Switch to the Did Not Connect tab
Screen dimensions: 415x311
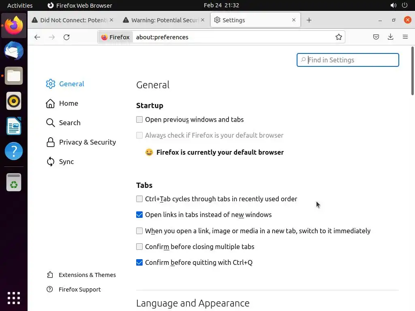point(73,20)
